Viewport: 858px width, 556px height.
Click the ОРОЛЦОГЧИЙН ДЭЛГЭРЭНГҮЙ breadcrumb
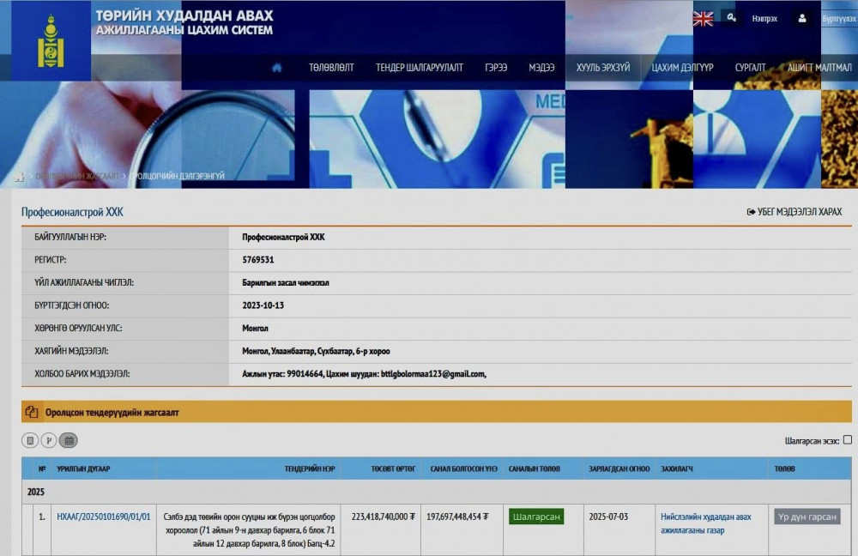point(178,176)
